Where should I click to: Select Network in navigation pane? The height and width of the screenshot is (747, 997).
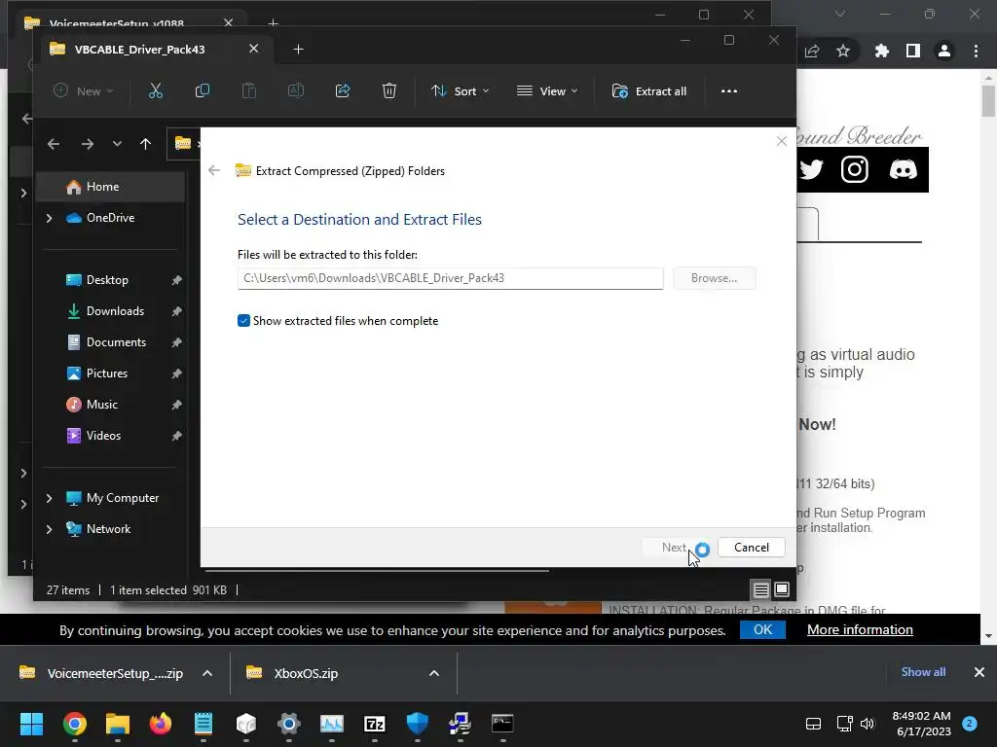[108, 528]
